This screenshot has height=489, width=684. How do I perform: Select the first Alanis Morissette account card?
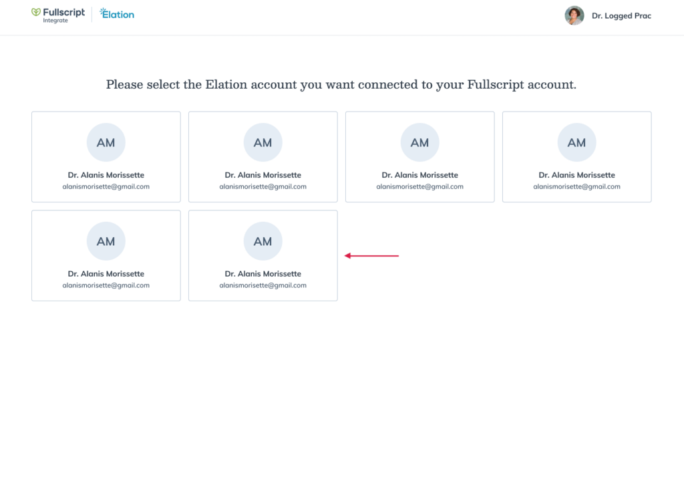106,156
